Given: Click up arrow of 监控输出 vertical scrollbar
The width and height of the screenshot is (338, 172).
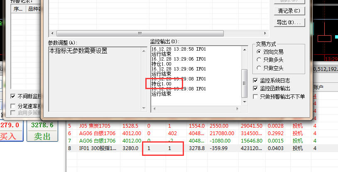Looking at the screenshot, I should coord(244,49).
